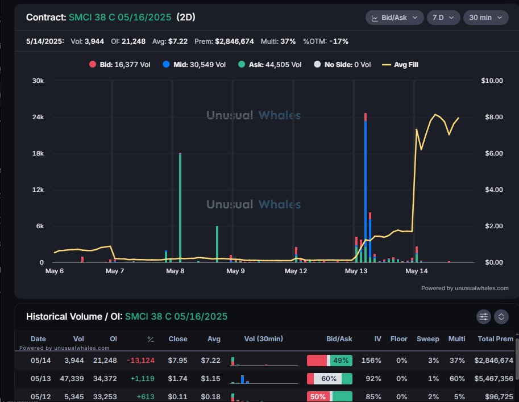Click the tall May 13 volume bar
The width and height of the screenshot is (519, 402).
point(366,188)
